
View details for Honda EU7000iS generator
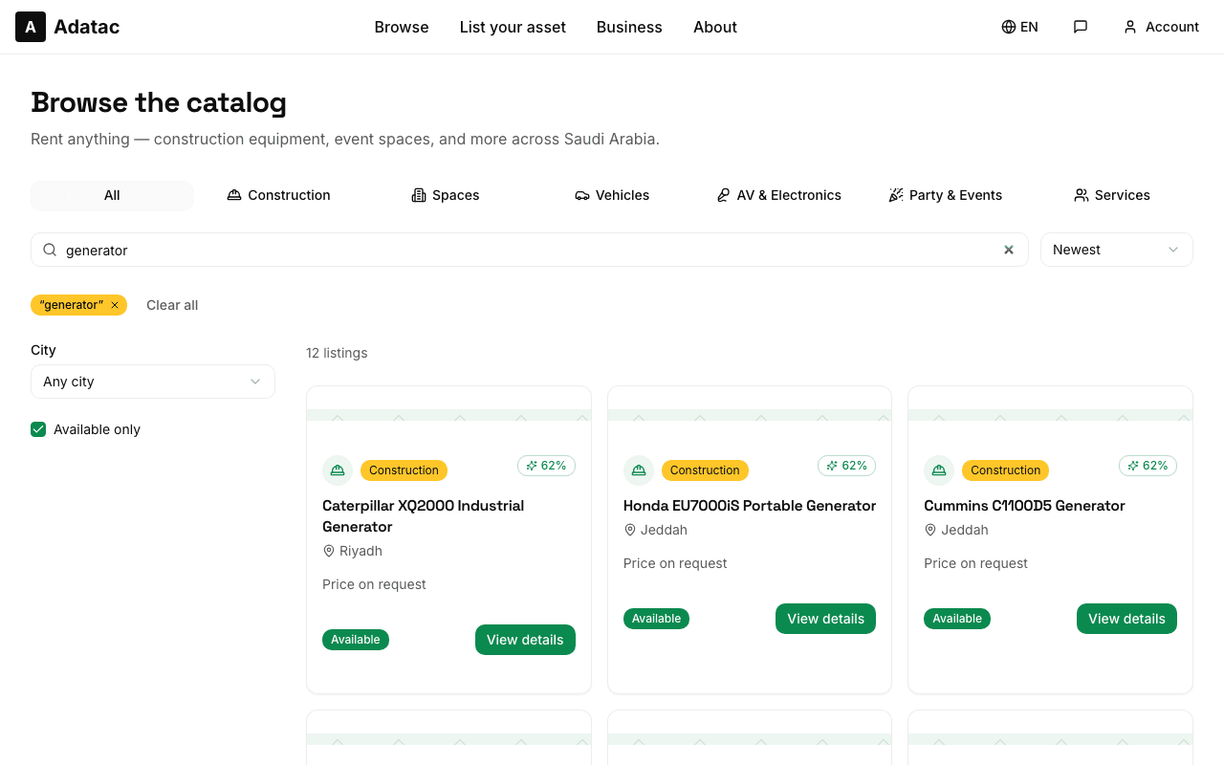point(825,619)
